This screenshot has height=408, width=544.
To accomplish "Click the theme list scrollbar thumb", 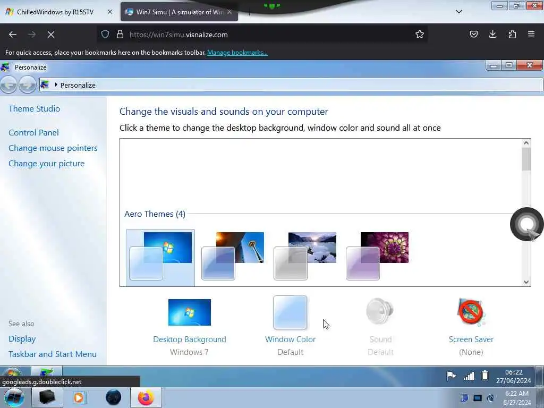I will pyautogui.click(x=526, y=159).
